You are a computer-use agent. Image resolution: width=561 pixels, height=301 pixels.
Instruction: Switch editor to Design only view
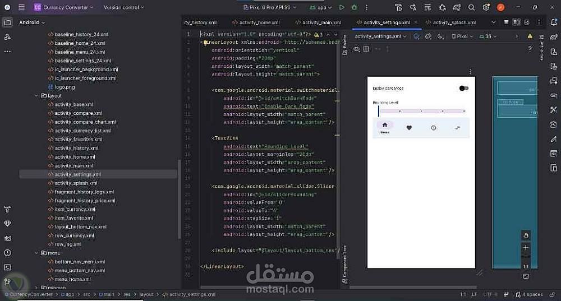(x=527, y=22)
